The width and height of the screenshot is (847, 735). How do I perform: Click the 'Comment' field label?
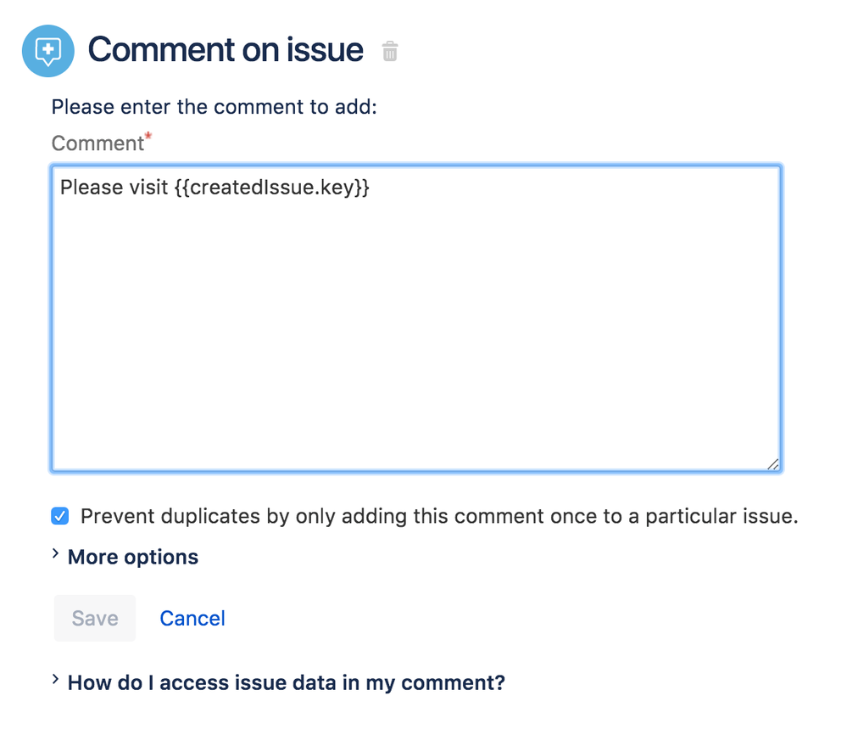[x=98, y=143]
